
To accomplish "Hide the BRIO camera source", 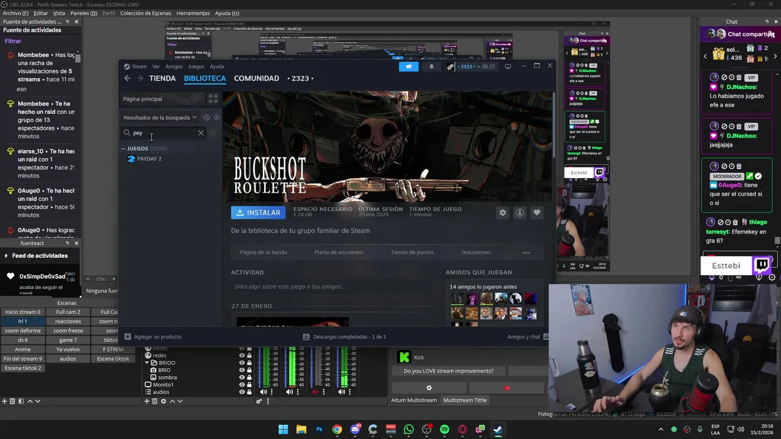I will pyautogui.click(x=242, y=370).
